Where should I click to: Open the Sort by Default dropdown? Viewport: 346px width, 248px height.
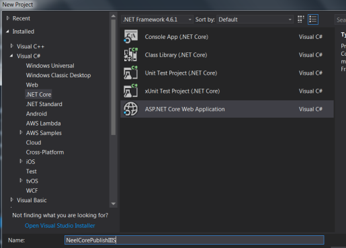[x=255, y=19]
